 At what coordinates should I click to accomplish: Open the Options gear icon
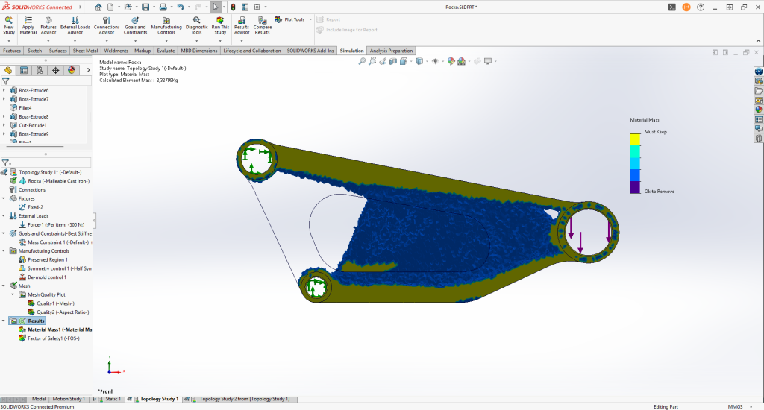tap(257, 7)
